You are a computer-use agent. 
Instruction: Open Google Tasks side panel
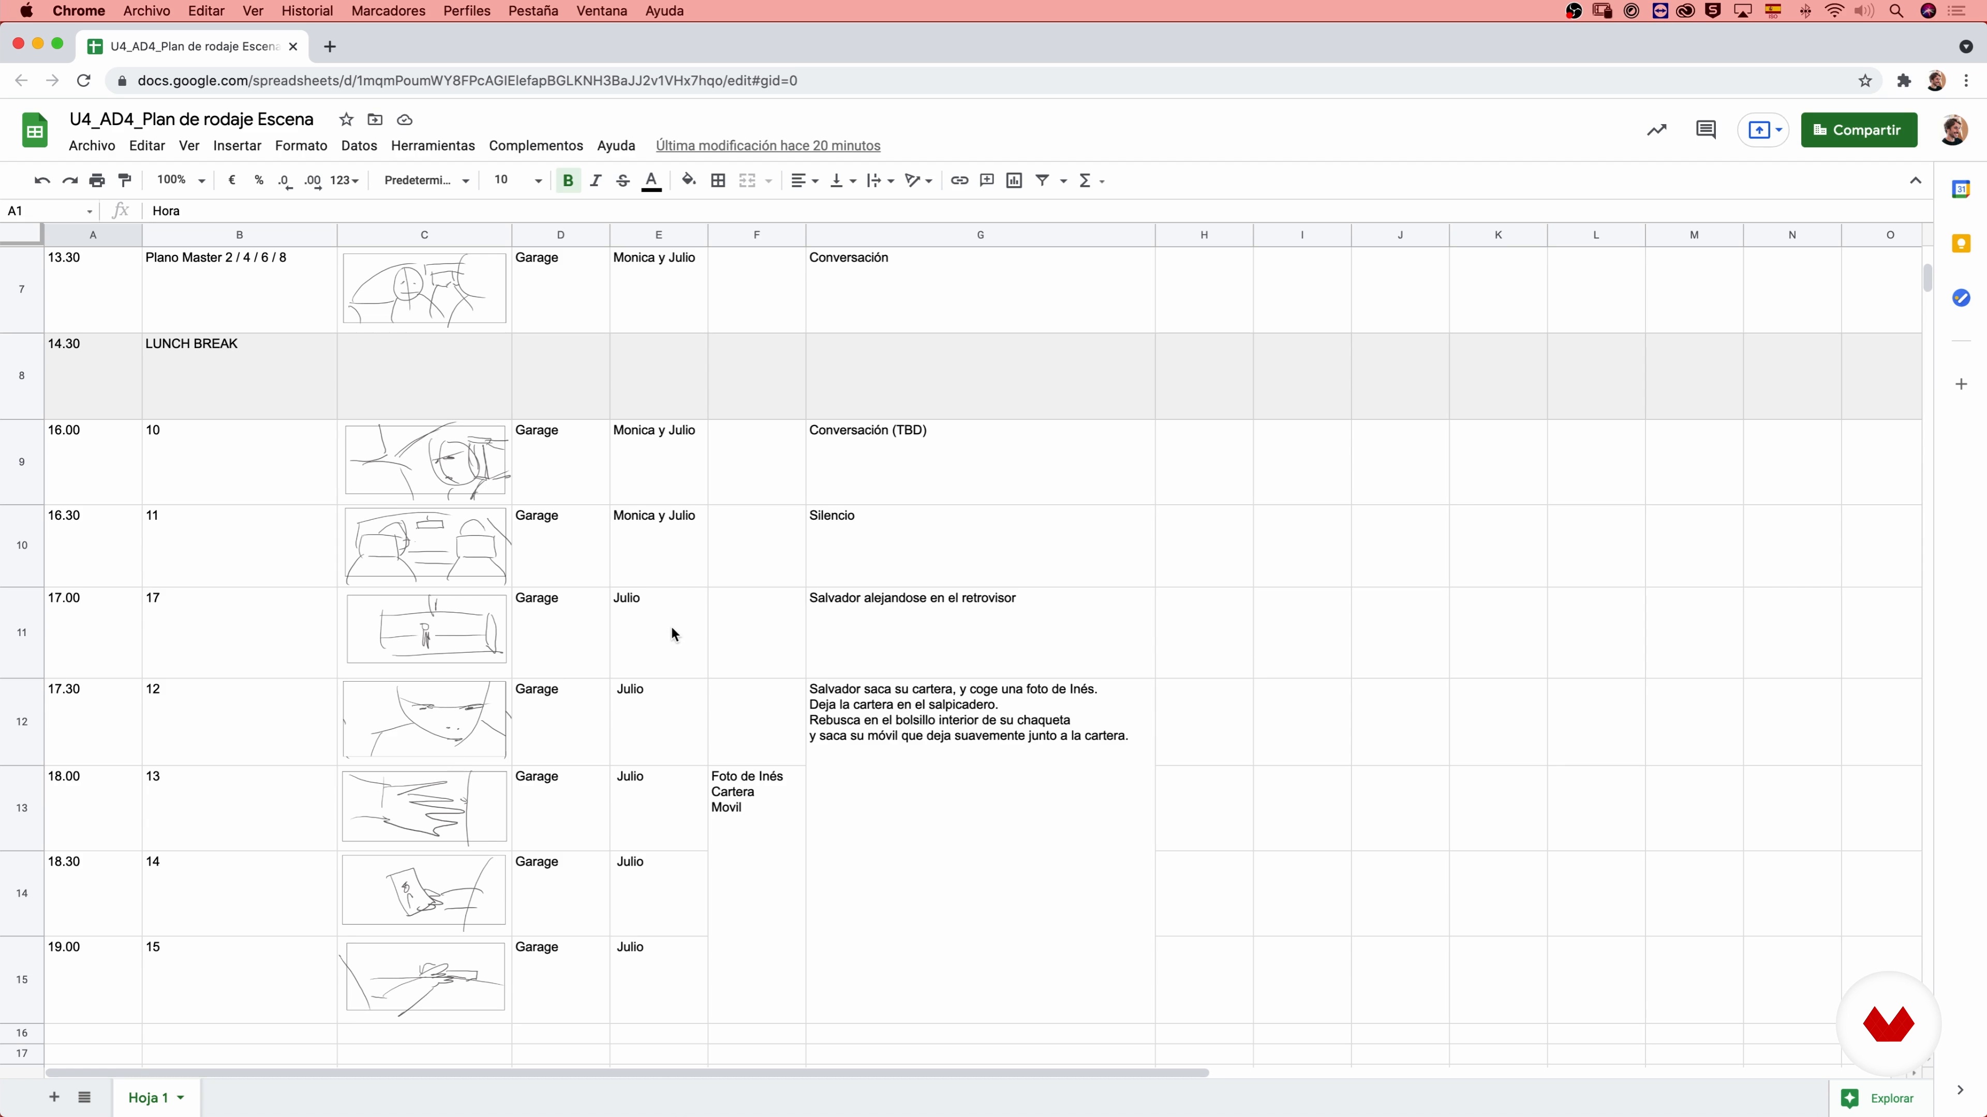pyautogui.click(x=1960, y=297)
